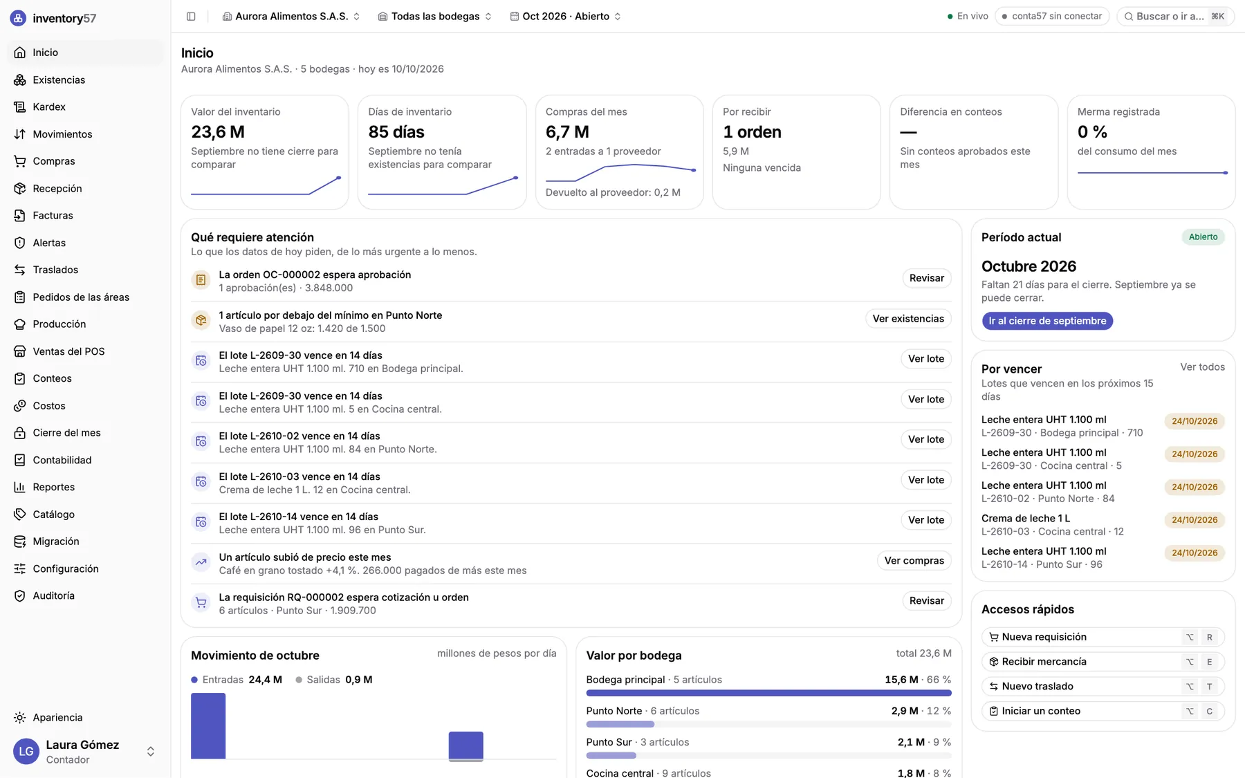The height and width of the screenshot is (778, 1245).
Task: Open Cierre del mes lock icon
Action: (20, 432)
